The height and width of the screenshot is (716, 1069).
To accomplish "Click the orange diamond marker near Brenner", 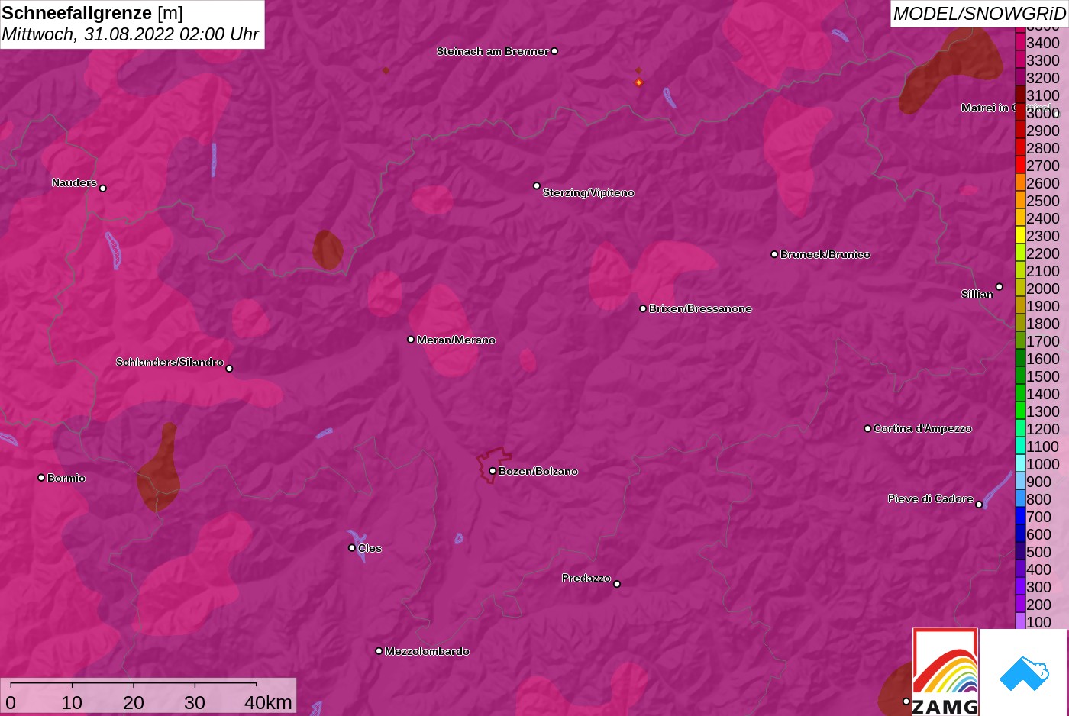I will tap(639, 82).
